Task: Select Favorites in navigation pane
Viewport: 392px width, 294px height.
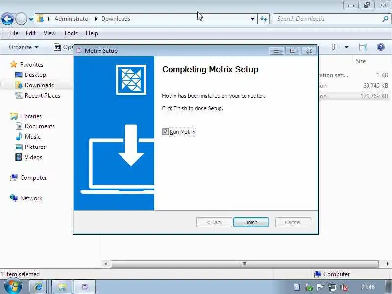Action: click(31, 65)
